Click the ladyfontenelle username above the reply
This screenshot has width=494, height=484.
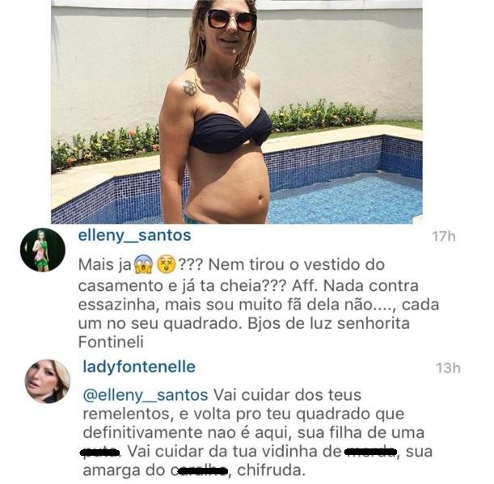pos(139,367)
